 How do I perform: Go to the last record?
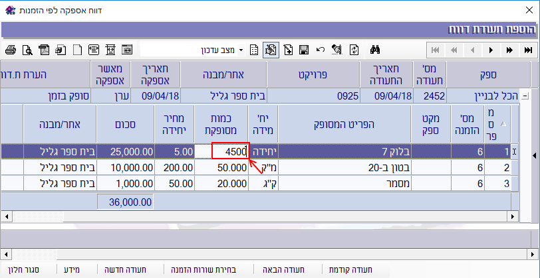[527, 50]
